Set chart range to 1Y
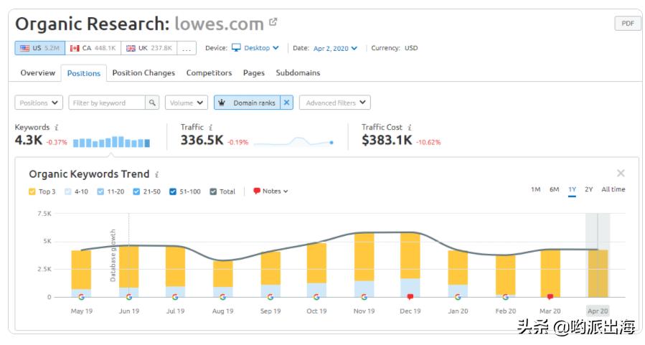The image size is (645, 345). click(x=573, y=189)
